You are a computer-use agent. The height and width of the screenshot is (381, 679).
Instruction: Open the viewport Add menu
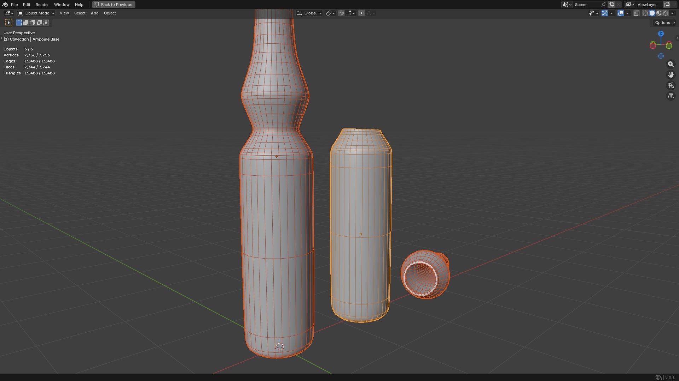pos(94,13)
